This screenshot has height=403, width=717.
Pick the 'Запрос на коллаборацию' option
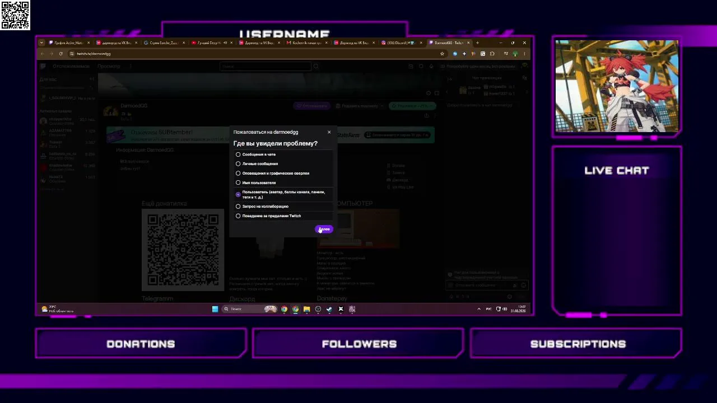tap(238, 207)
